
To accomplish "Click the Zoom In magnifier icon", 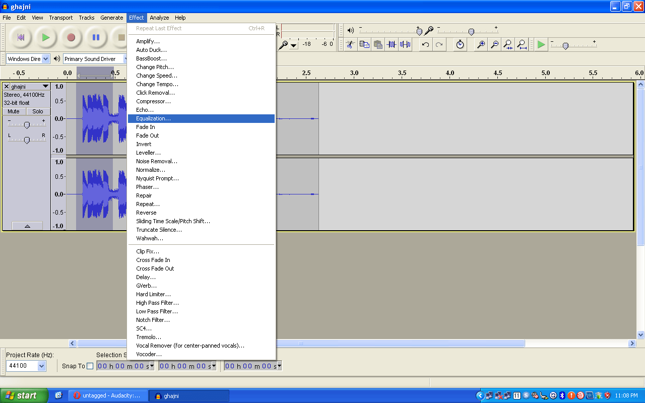I will [x=481, y=44].
